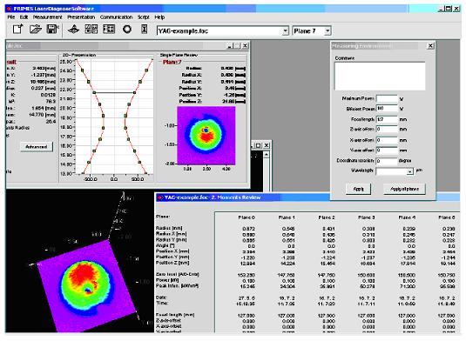Image resolution: width=466 pixels, height=341 pixels.
Task: Click the Open folder toolbar icon
Action: (x=36, y=29)
